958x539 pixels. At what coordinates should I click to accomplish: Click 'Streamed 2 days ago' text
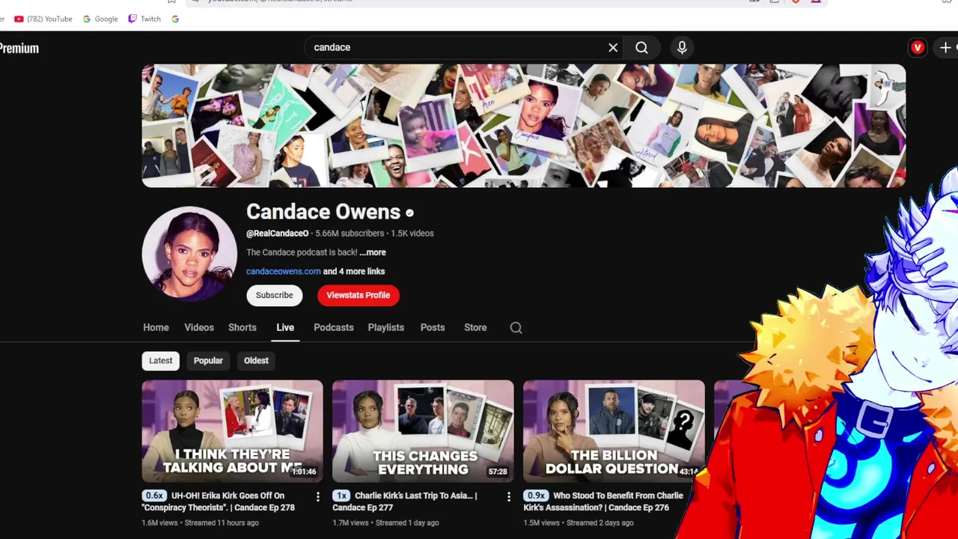point(600,523)
